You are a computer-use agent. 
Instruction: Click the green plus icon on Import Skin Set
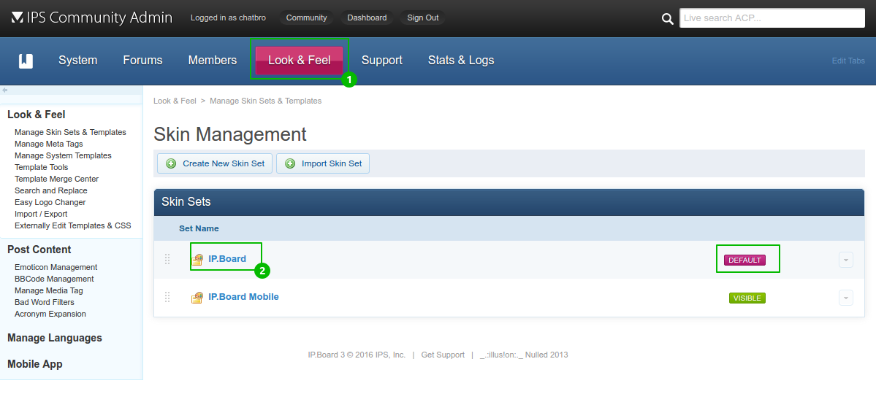click(x=290, y=163)
